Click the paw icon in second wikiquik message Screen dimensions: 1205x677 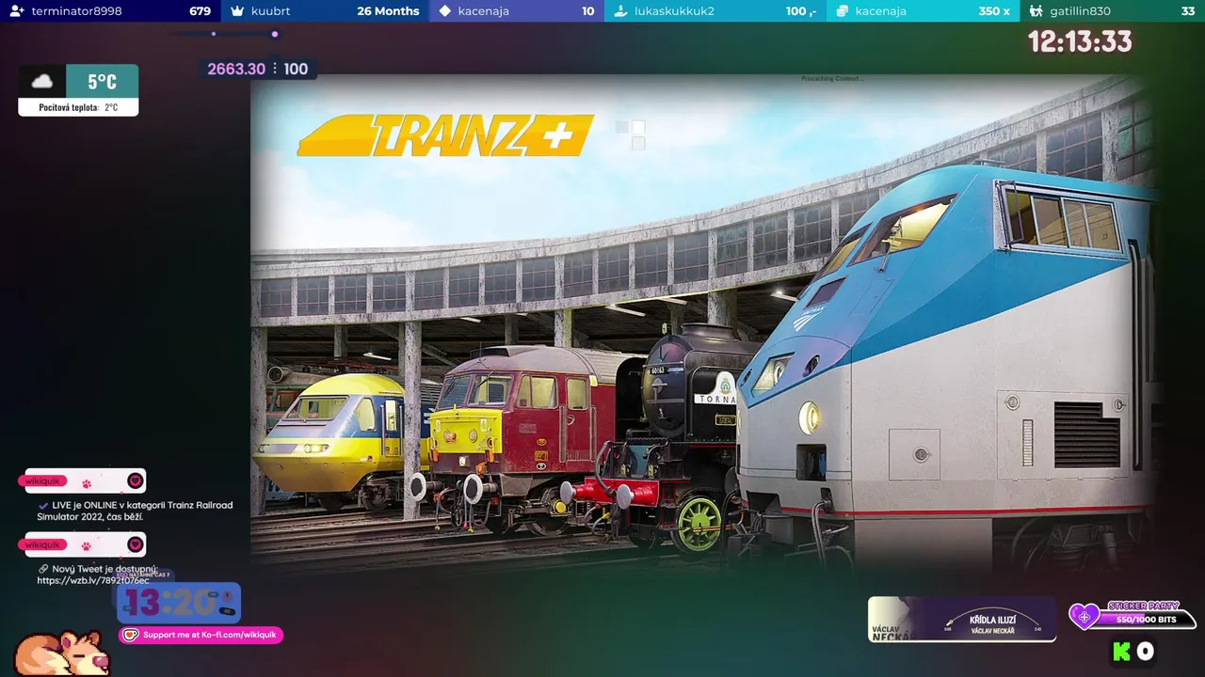[x=87, y=546]
